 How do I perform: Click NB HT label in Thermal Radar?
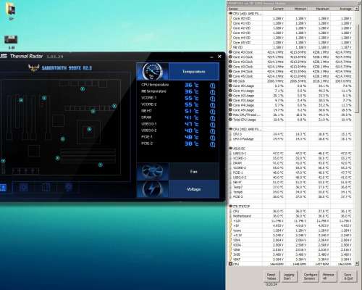point(147,111)
